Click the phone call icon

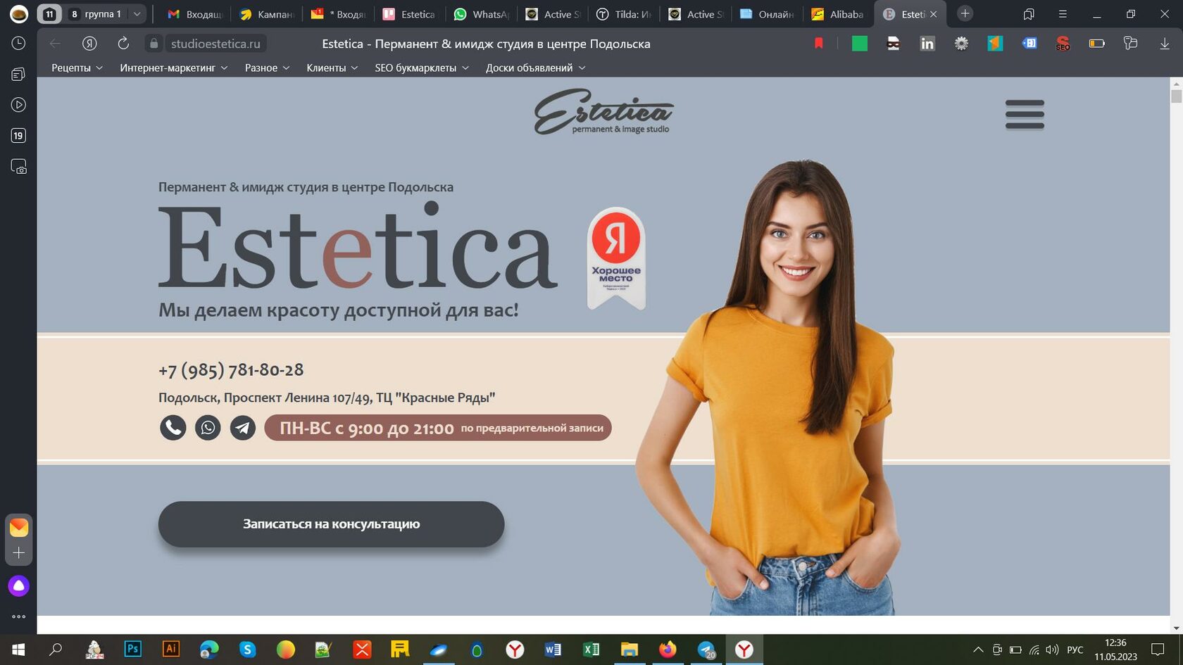click(173, 428)
